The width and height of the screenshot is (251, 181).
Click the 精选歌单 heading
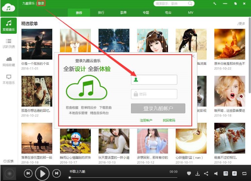coord(29,24)
